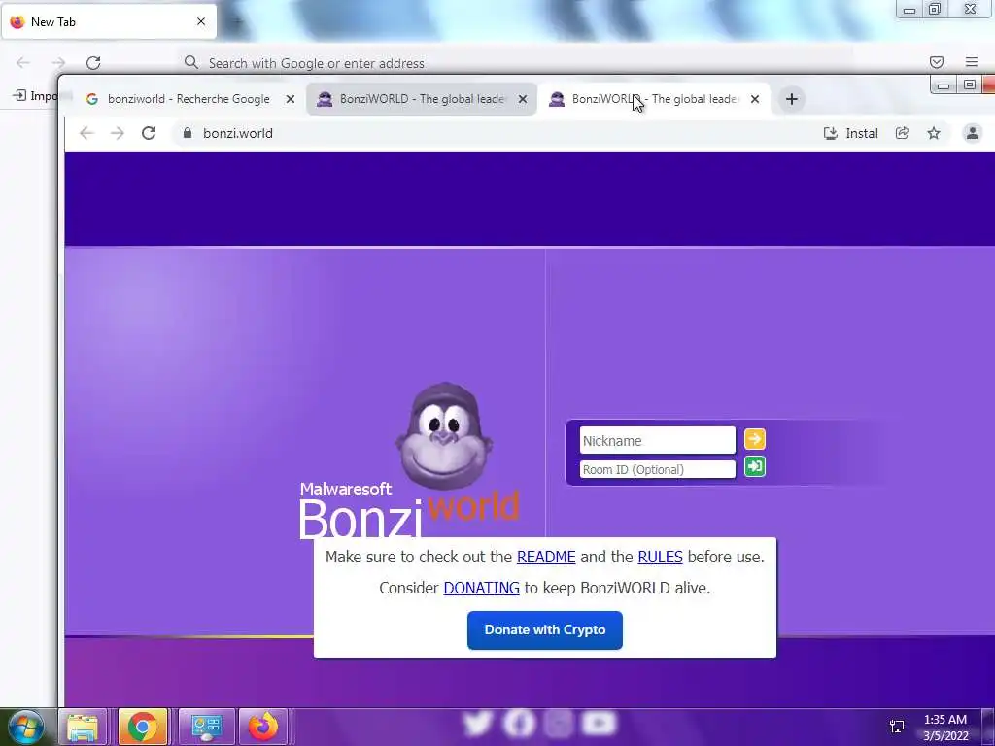Click the padlock site info icon
Image resolution: width=995 pixels, height=746 pixels.
point(188,133)
